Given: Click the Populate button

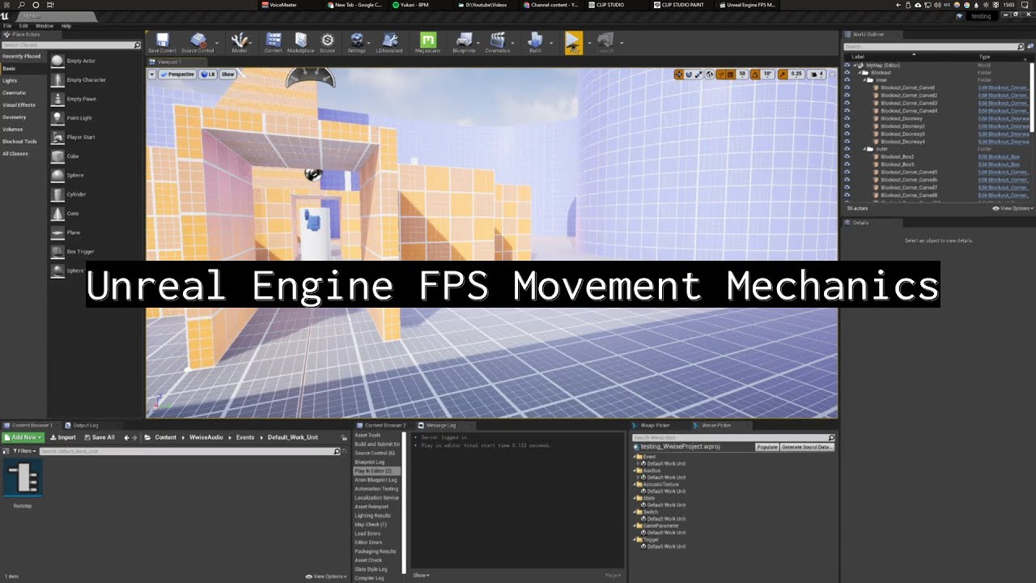Looking at the screenshot, I should (x=766, y=447).
